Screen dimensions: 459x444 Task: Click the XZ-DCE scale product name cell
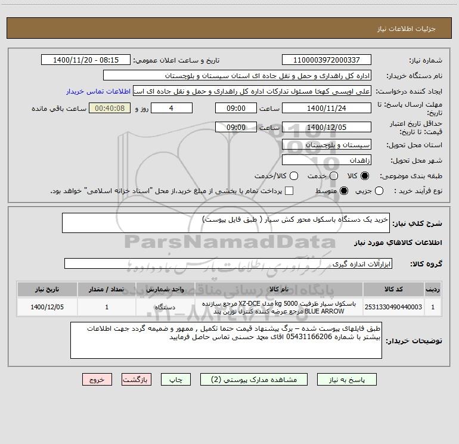(x=279, y=307)
